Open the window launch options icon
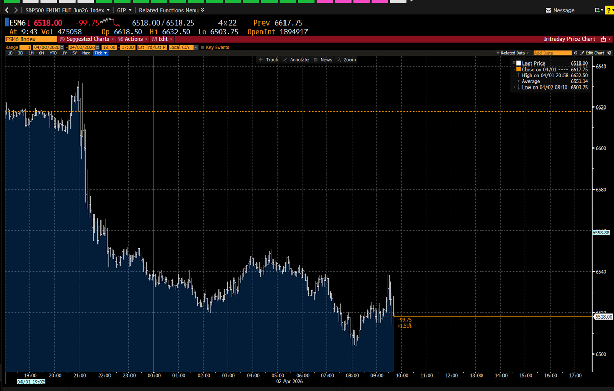This screenshot has width=614, height=391. [x=598, y=10]
